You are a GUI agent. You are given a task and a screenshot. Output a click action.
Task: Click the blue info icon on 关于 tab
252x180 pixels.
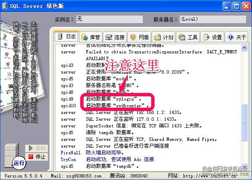tap(231, 37)
